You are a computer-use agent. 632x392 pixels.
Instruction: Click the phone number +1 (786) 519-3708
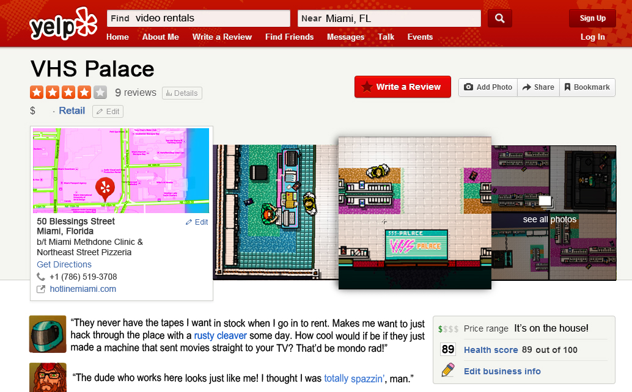[84, 277]
